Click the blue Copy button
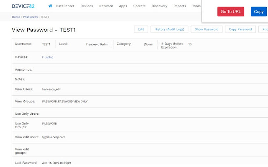The height and width of the screenshot is (167, 268). click(259, 12)
